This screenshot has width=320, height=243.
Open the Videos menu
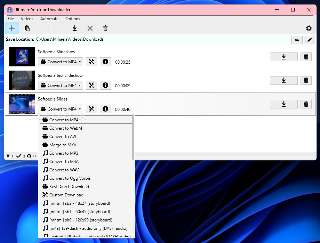click(27, 19)
